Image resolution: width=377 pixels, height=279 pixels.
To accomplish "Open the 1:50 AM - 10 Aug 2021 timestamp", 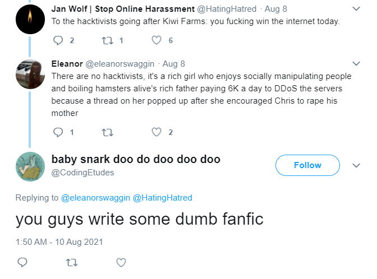I will coord(59,242).
